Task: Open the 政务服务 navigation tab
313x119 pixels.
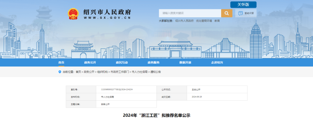Action: pos(153,63)
